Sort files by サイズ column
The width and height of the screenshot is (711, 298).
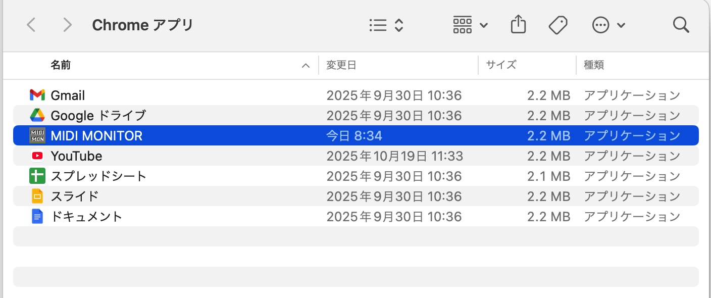click(x=501, y=65)
